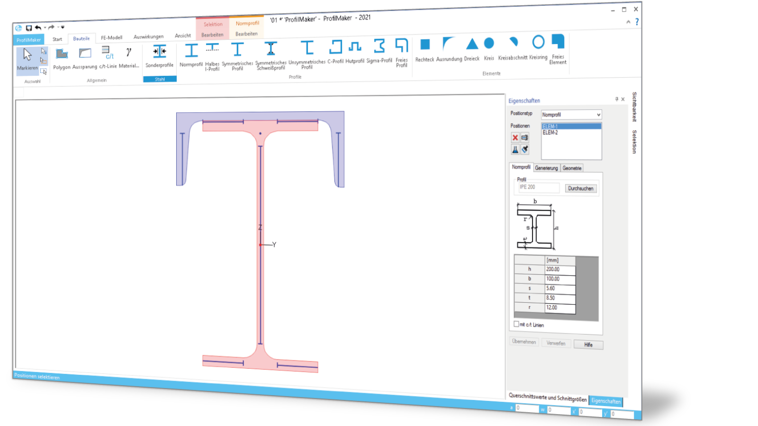Open the Selektion side panel tab

pyautogui.click(x=634, y=142)
